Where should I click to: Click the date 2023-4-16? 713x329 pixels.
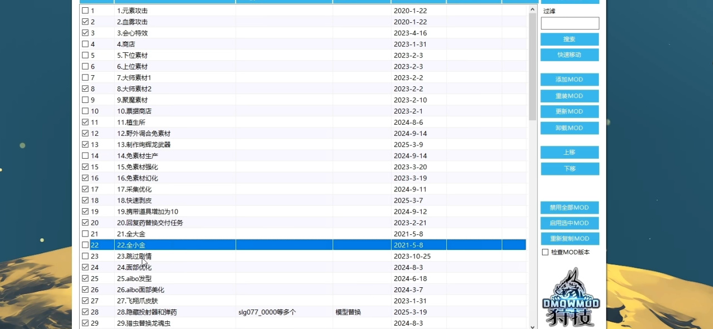(x=410, y=33)
